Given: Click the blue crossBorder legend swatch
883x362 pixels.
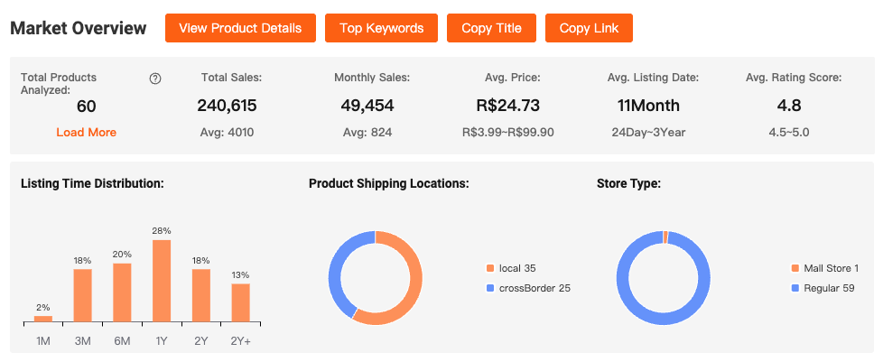Looking at the screenshot, I should pyautogui.click(x=490, y=288).
